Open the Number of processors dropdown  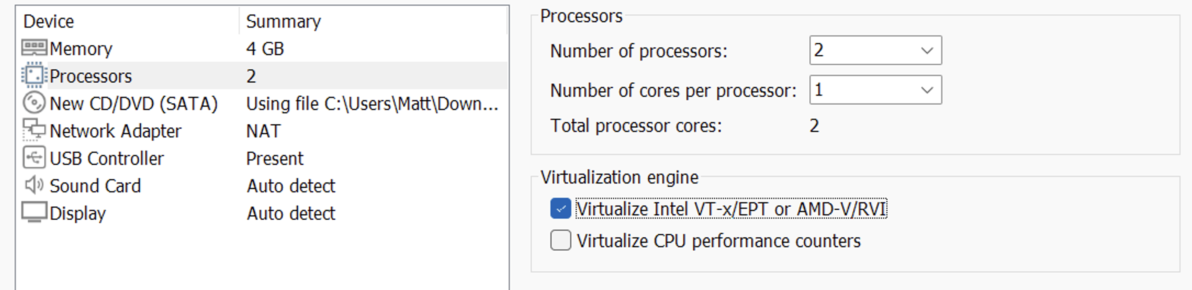point(875,50)
